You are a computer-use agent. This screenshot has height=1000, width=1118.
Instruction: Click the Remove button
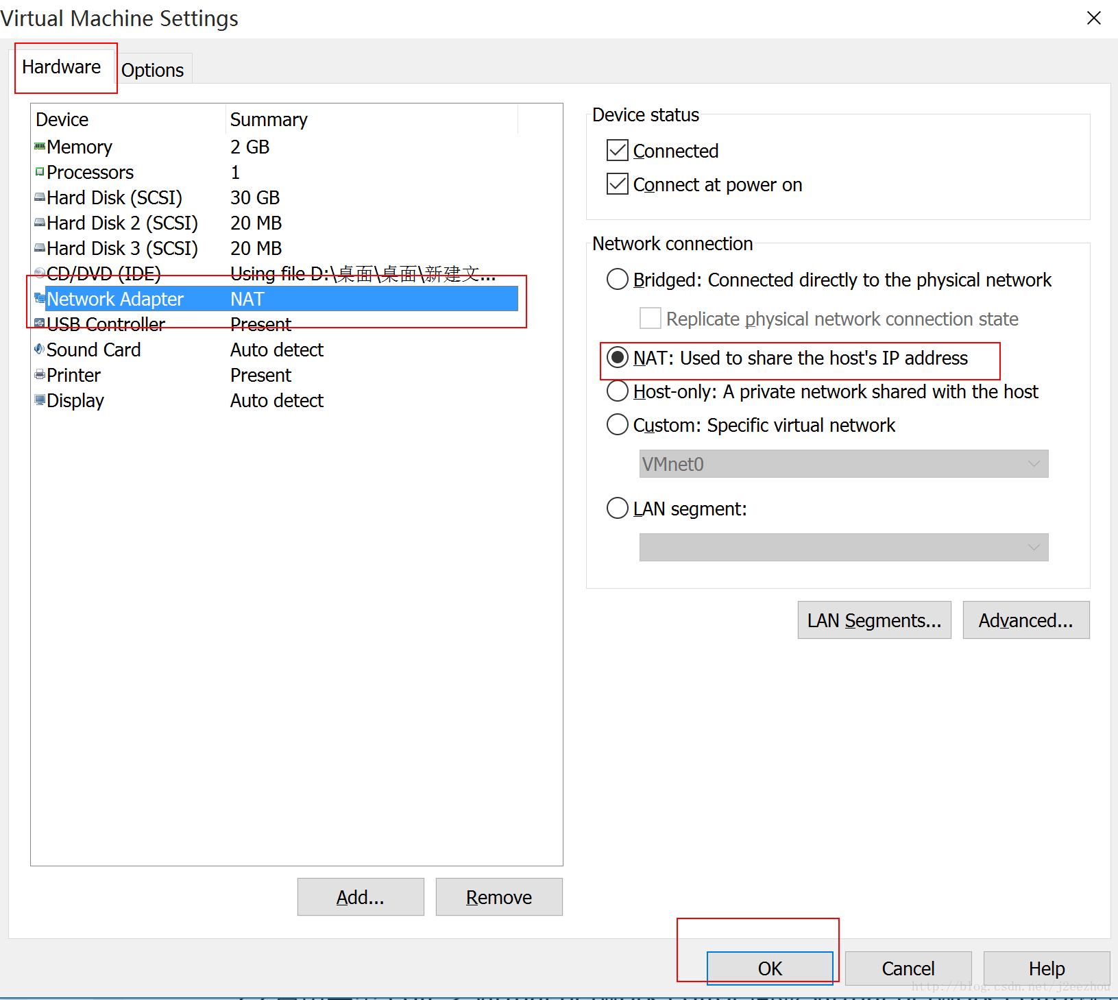(x=499, y=897)
